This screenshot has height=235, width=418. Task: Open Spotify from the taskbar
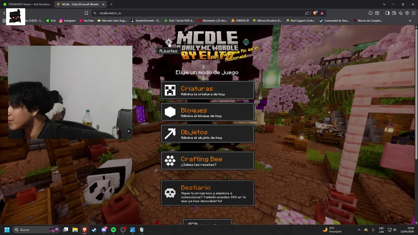[113, 230]
